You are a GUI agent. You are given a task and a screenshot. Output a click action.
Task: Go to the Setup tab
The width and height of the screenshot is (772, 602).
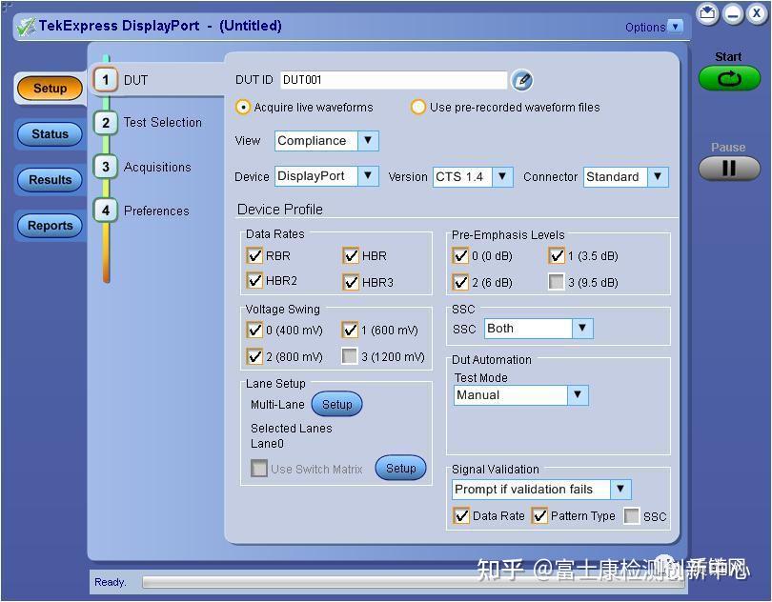pyautogui.click(x=50, y=89)
